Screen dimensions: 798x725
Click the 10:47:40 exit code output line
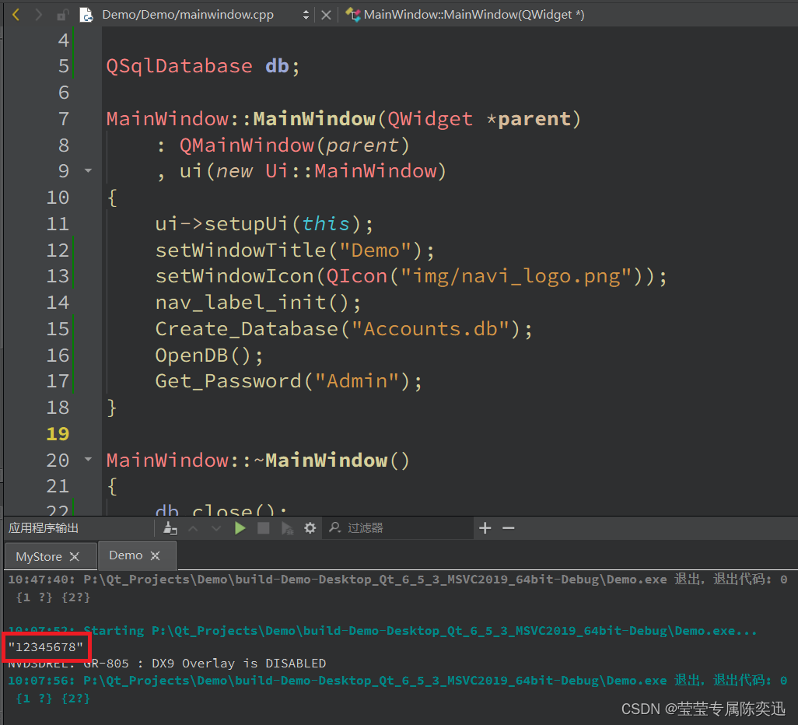pyautogui.click(x=397, y=580)
